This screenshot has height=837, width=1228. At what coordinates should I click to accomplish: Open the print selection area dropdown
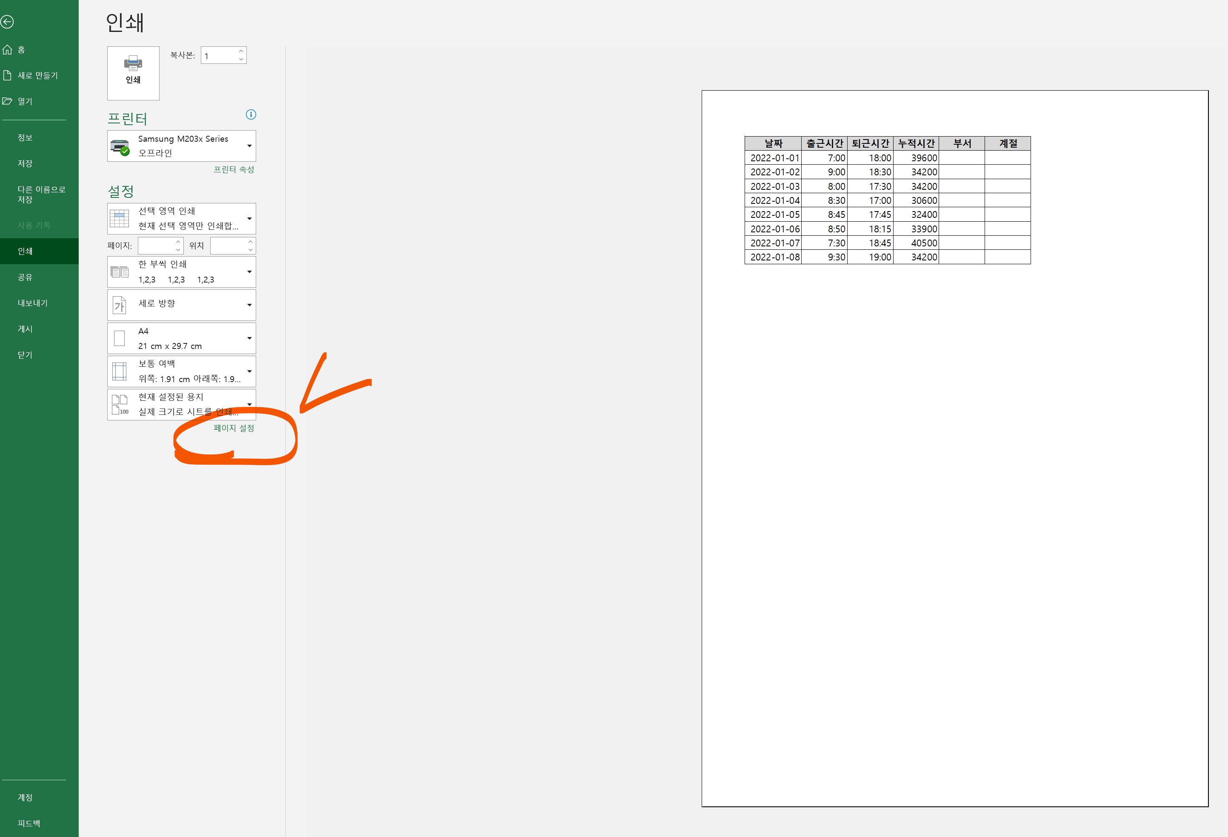coord(249,219)
